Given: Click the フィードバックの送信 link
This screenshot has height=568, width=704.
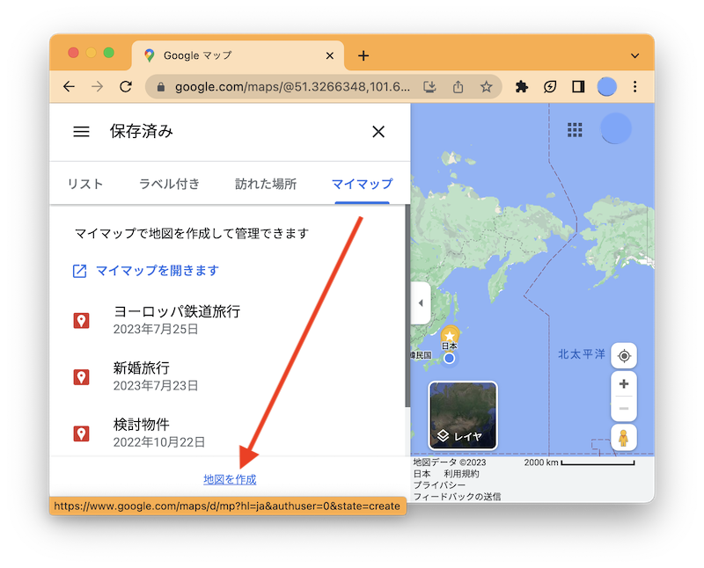Looking at the screenshot, I should 457,497.
